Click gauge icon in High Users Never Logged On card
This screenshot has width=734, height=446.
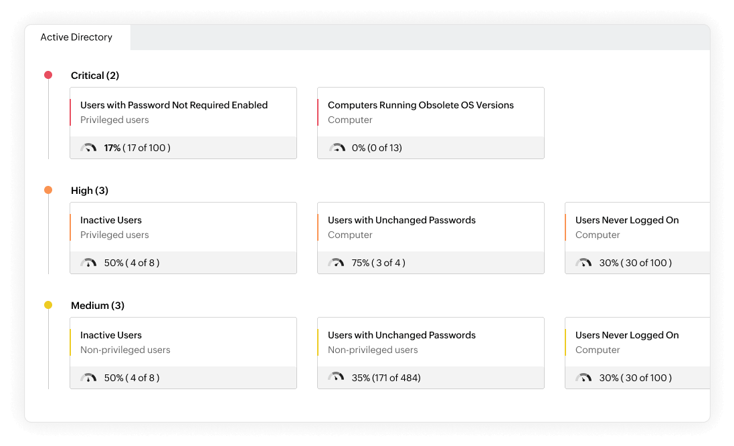point(583,263)
